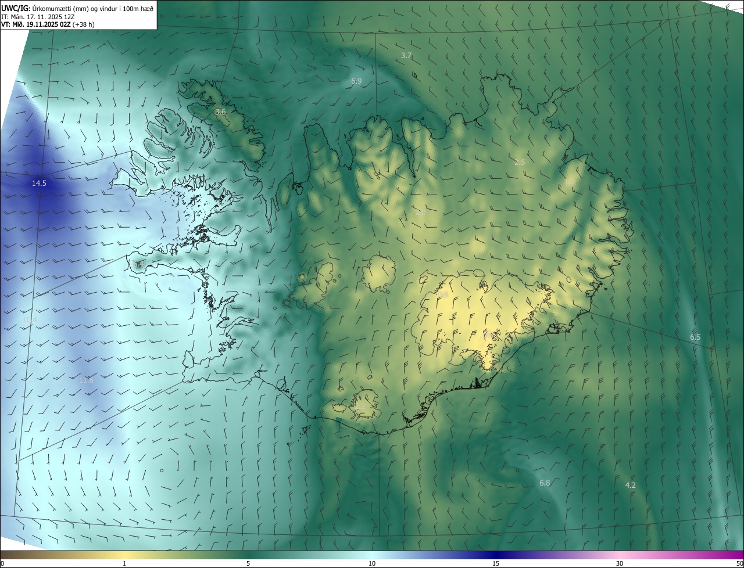Click the 2.5 value in northeast Iceland
Image resolution: width=744 pixels, height=568 pixels.
pyautogui.click(x=520, y=162)
